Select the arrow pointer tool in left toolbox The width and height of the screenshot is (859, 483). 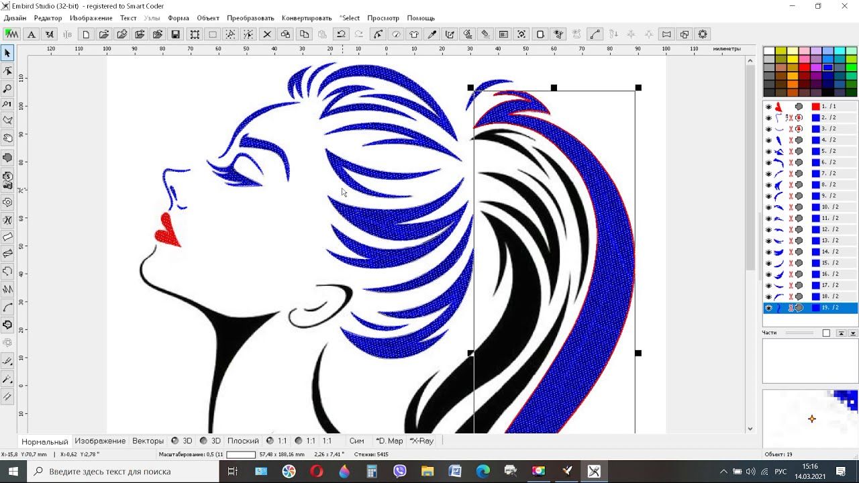click(x=8, y=53)
